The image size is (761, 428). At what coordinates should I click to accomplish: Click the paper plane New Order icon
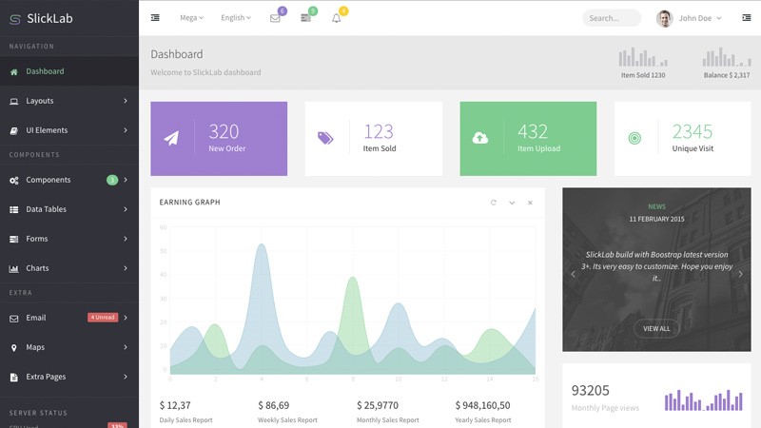pos(171,139)
